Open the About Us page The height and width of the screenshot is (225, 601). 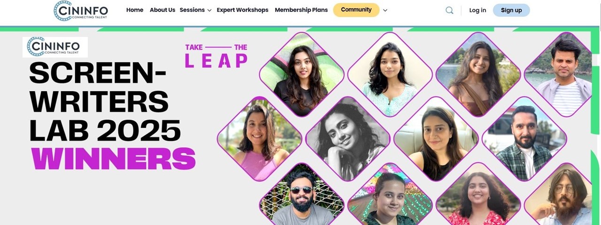[162, 10]
